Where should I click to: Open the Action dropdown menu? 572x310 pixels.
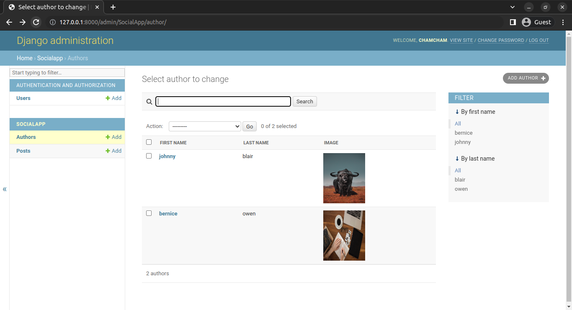click(204, 126)
